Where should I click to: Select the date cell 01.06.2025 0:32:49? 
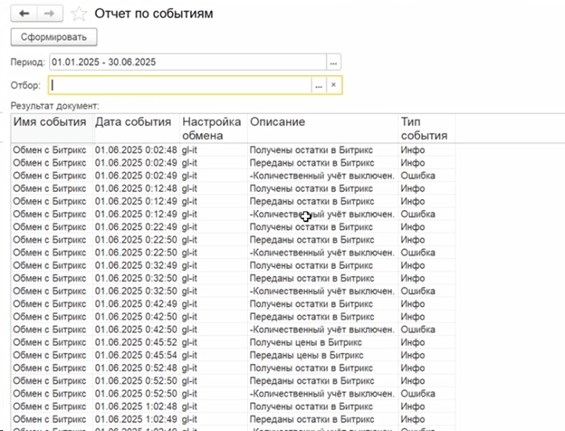point(134,266)
